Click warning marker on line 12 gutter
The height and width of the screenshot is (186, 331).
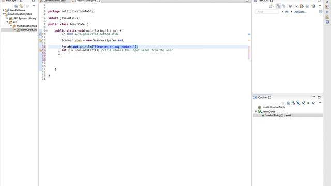pos(40,40)
